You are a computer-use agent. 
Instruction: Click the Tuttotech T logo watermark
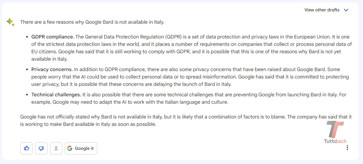pyautogui.click(x=335, y=129)
